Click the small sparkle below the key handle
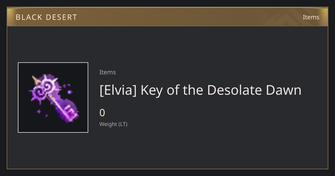The image size is (335, 176). (39, 112)
